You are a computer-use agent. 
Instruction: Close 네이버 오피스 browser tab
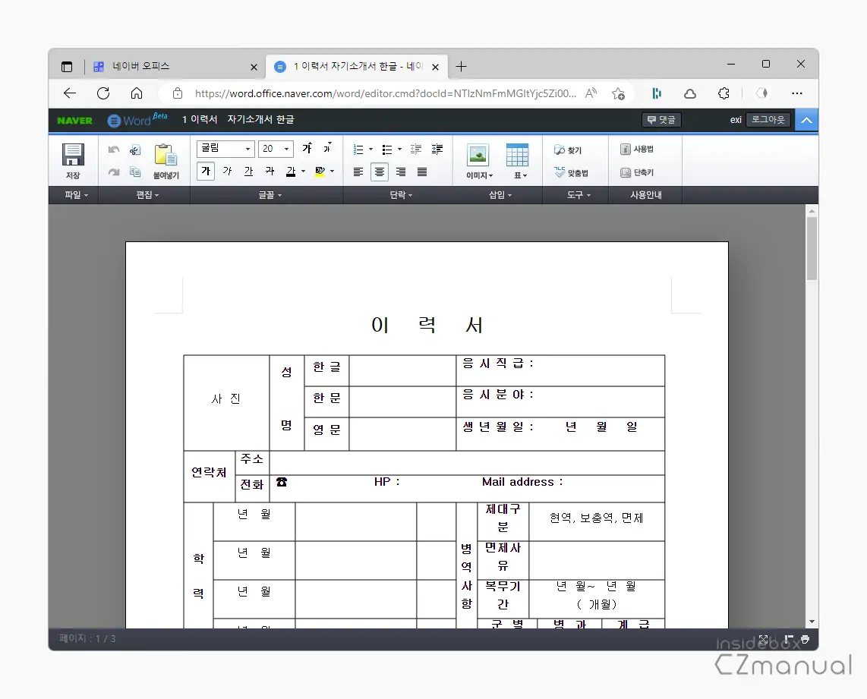(254, 67)
